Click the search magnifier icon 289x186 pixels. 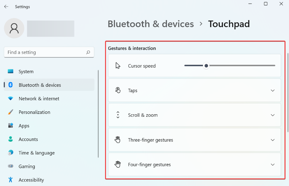pos(88,52)
